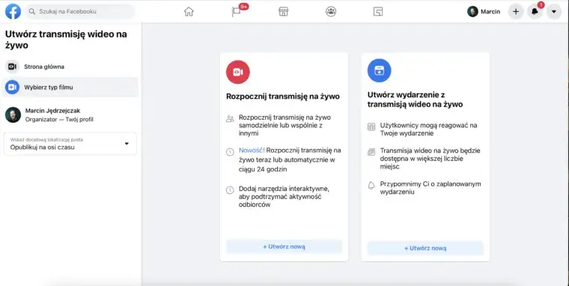Click calendar icon beside Użytkownicy mogą reagować

coord(371,127)
